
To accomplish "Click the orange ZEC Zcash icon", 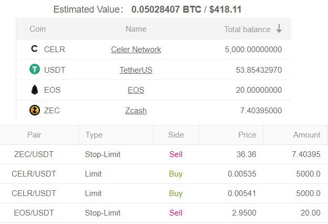I will 35,111.
